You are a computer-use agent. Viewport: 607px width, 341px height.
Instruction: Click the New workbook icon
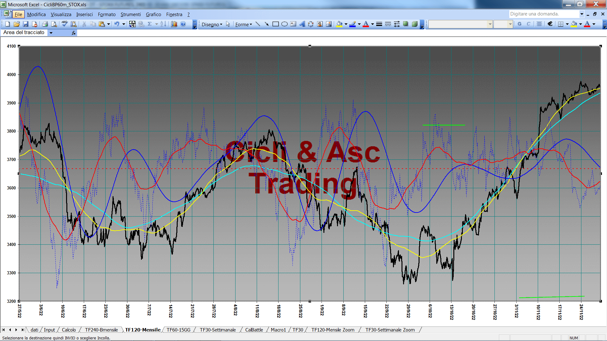pos(8,24)
